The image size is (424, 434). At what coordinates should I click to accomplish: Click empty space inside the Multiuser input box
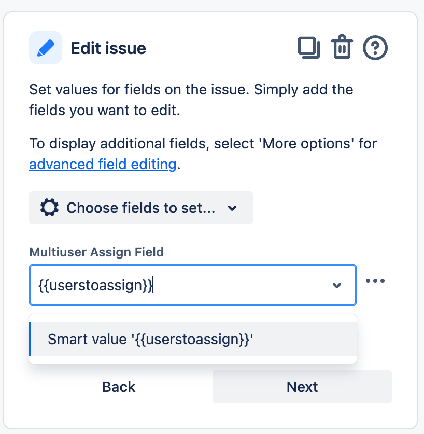(x=241, y=285)
